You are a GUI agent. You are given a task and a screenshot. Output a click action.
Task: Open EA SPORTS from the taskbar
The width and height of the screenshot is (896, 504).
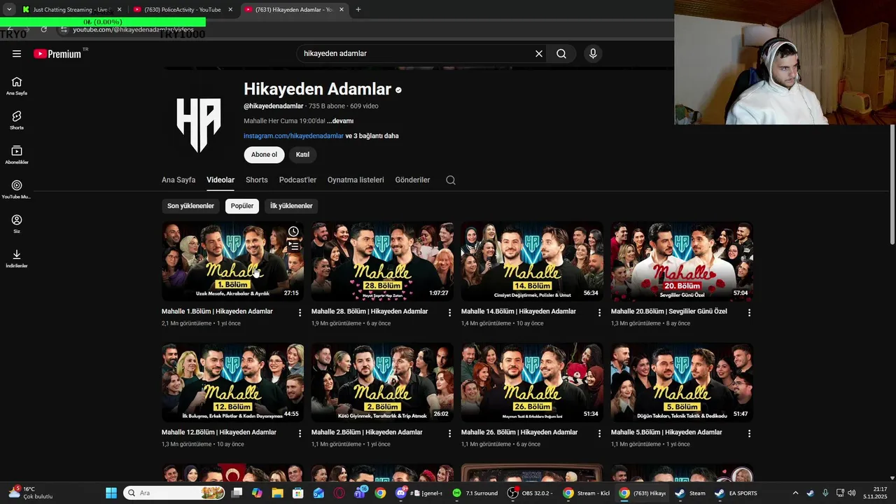click(736, 493)
